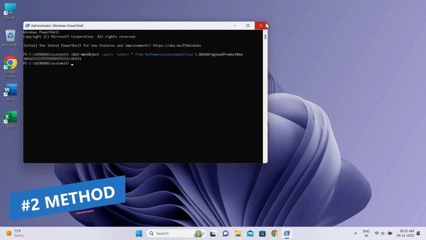Maximize the PowerShell window
Screen dimensions: 426x240
pyautogui.click(x=248, y=25)
